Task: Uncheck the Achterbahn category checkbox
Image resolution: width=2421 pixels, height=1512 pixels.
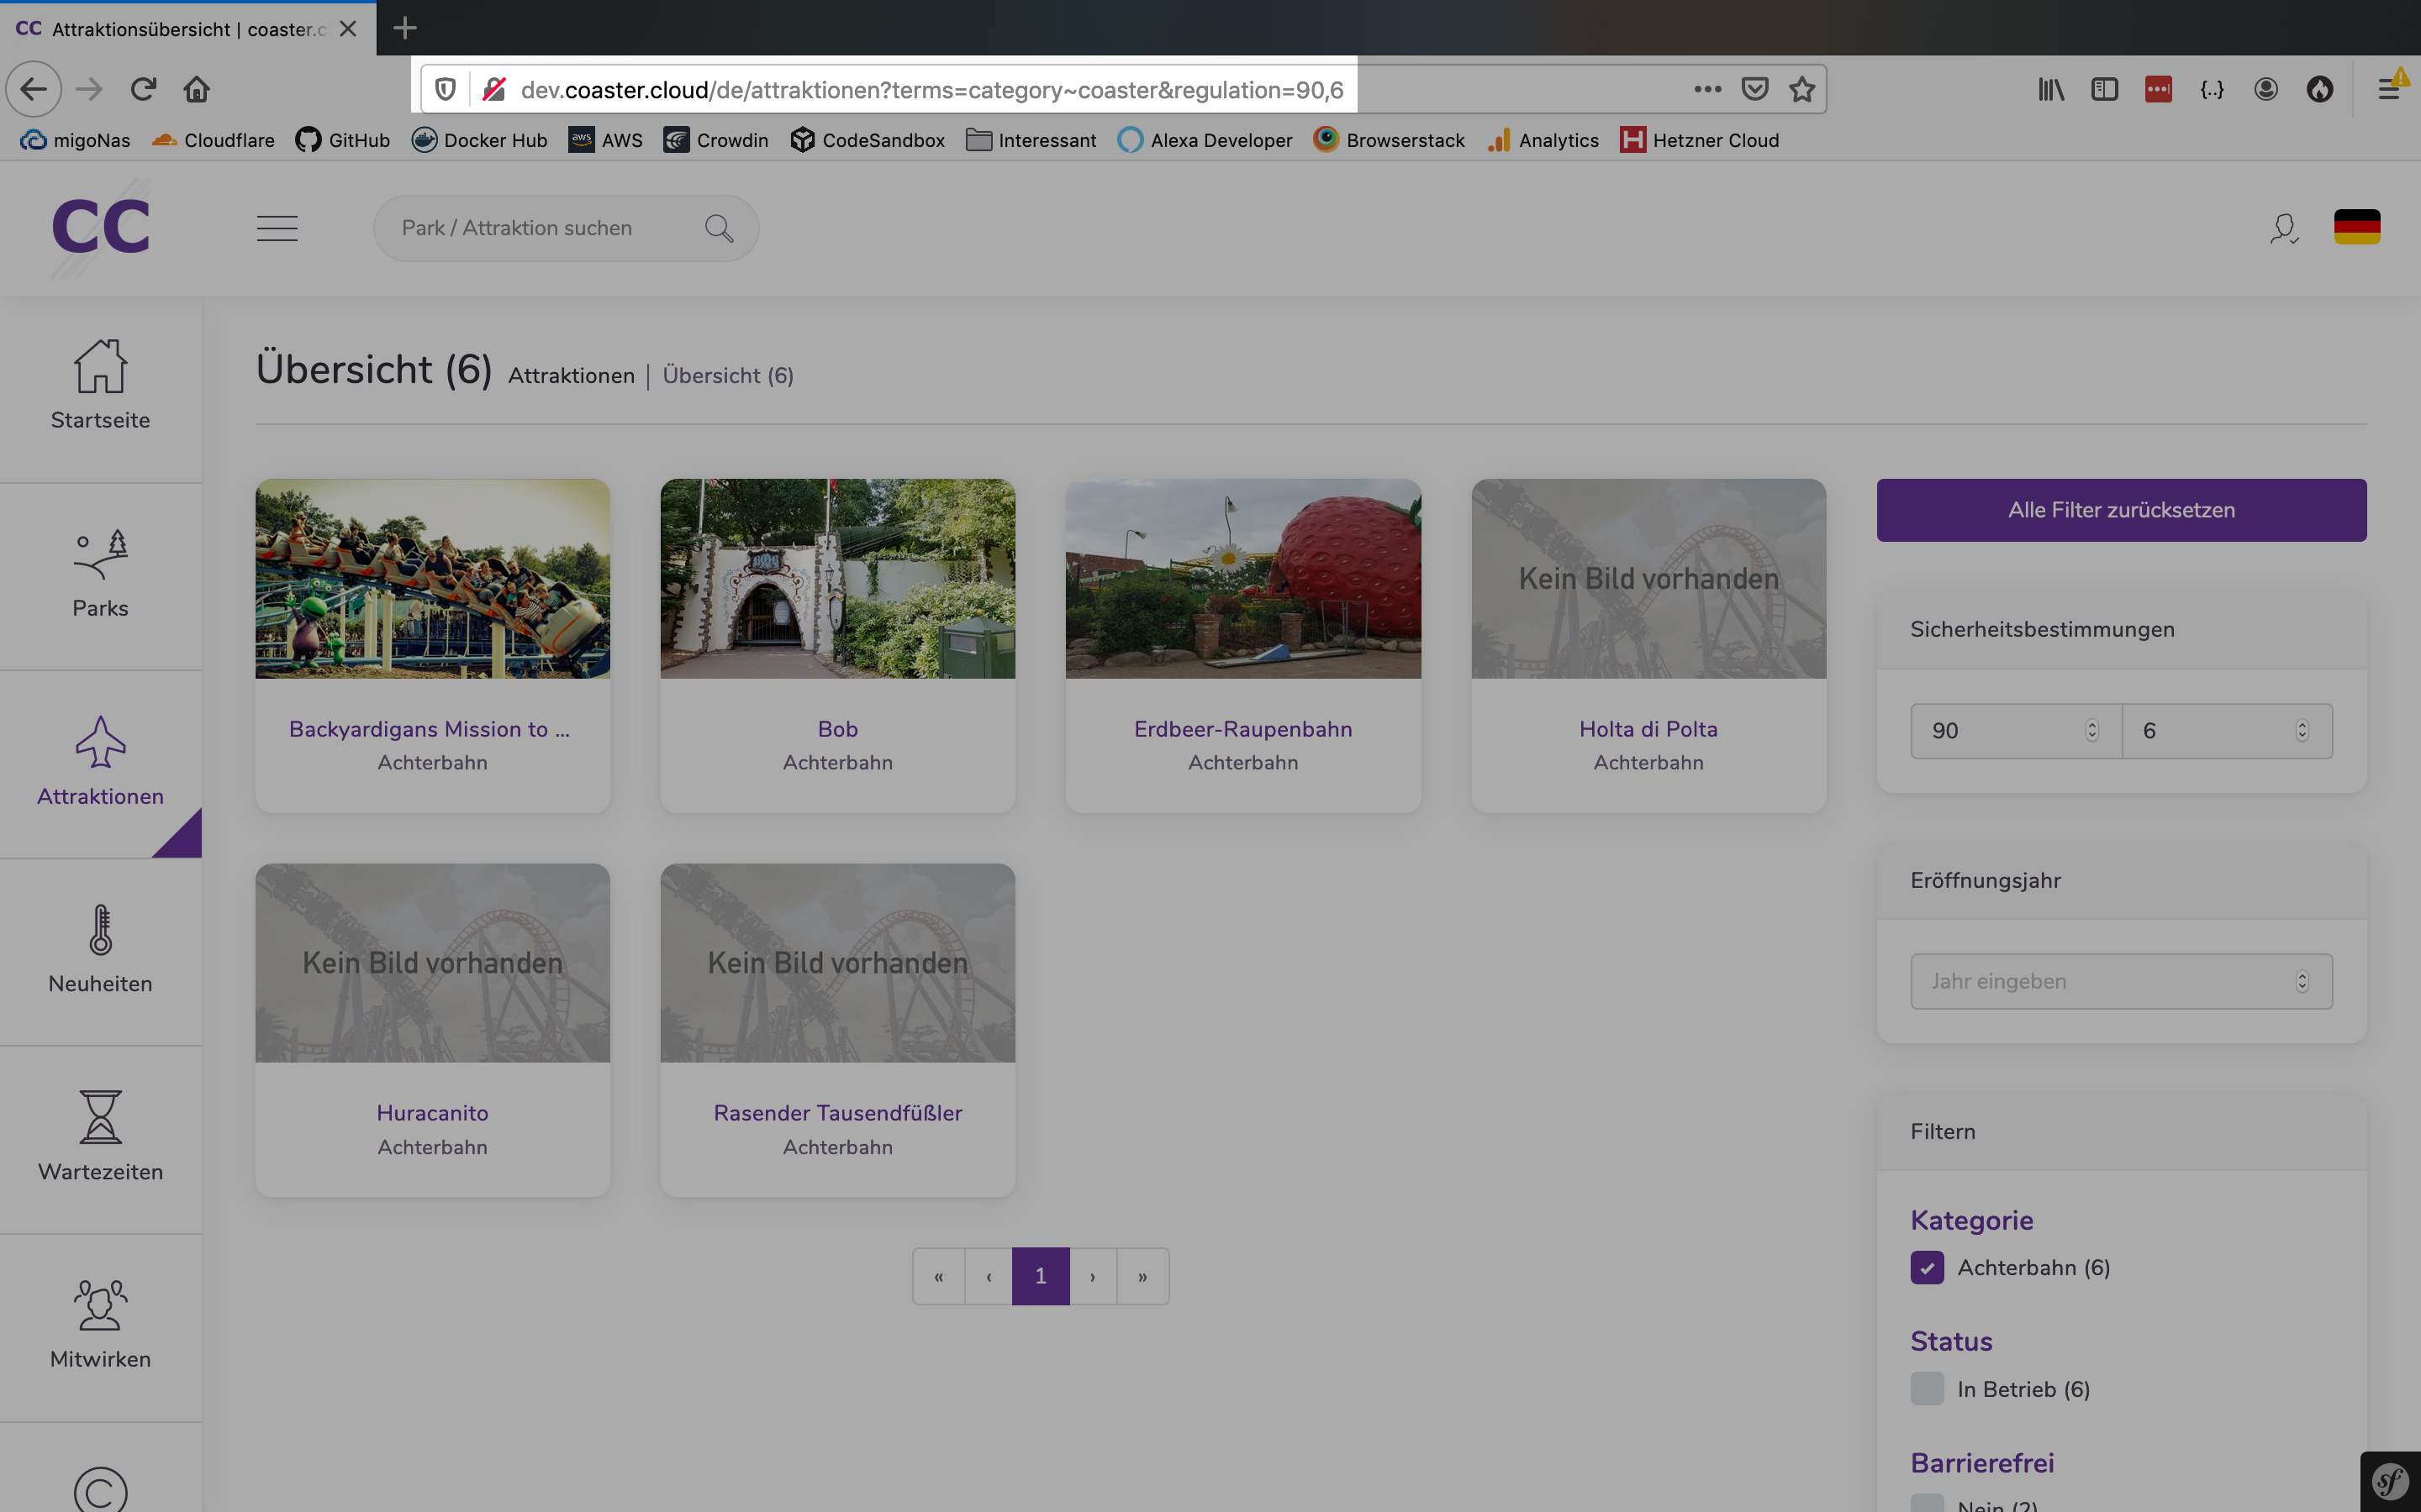Action: (1927, 1268)
